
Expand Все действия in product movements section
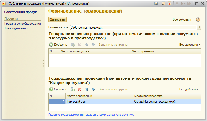pos(190,89)
